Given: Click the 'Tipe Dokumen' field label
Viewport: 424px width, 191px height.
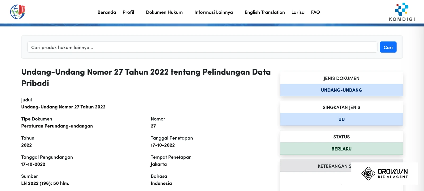Looking at the screenshot, I should point(37,119).
